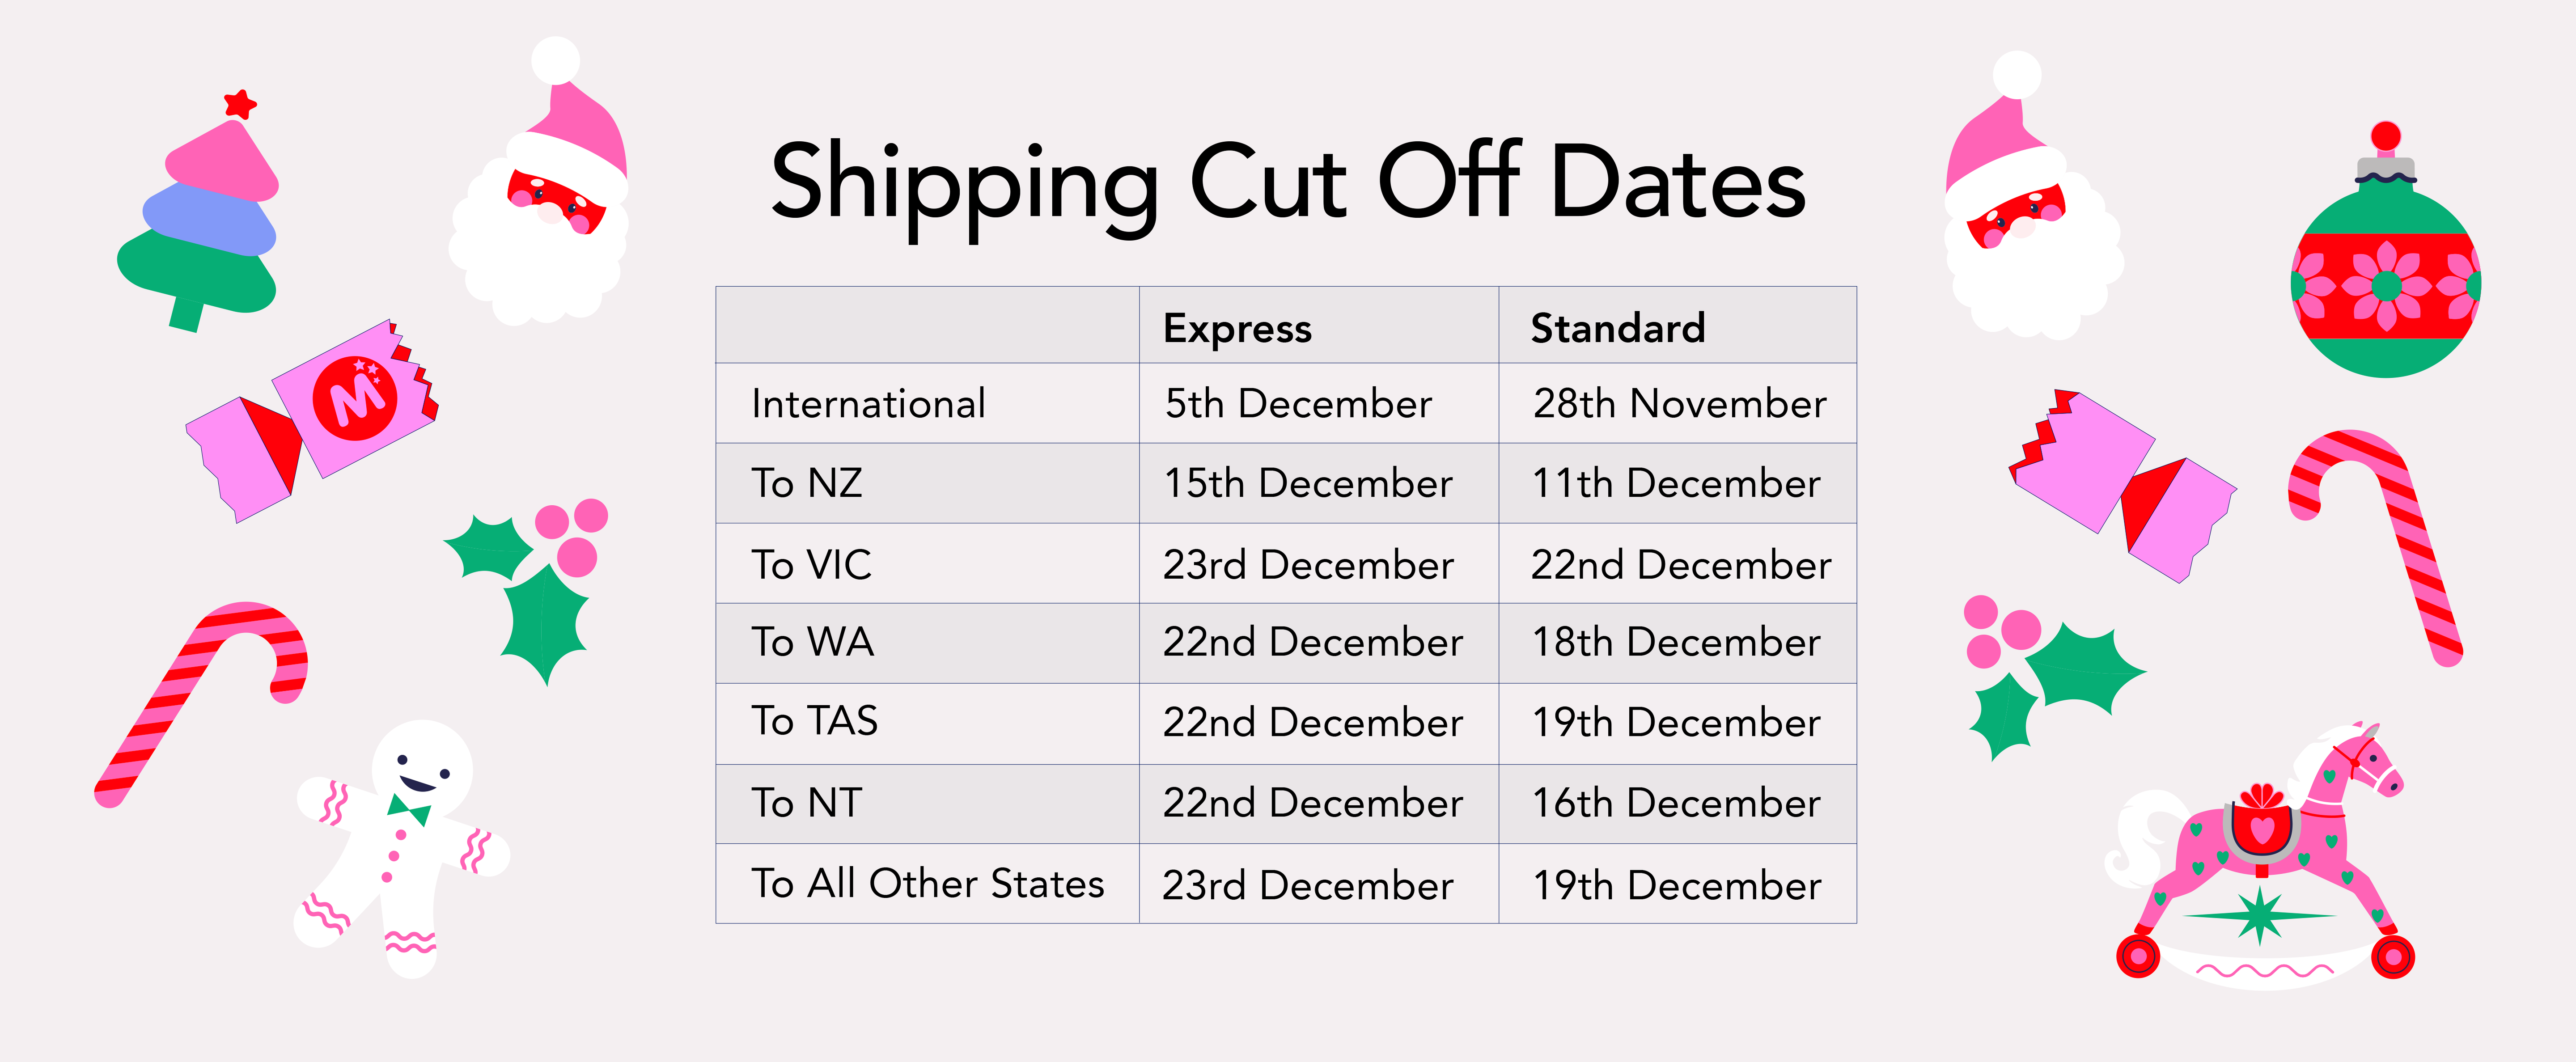Image resolution: width=2576 pixels, height=1062 pixels.
Task: Click the Santa face beside the Christmas tree
Action: (545, 200)
